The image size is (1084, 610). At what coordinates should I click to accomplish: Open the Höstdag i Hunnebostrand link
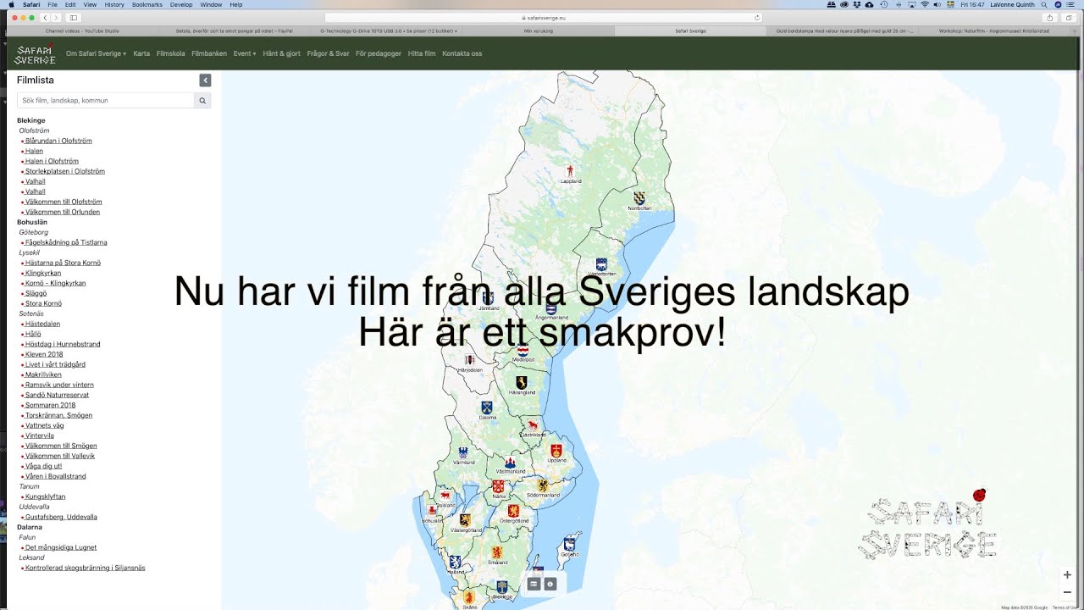click(63, 344)
